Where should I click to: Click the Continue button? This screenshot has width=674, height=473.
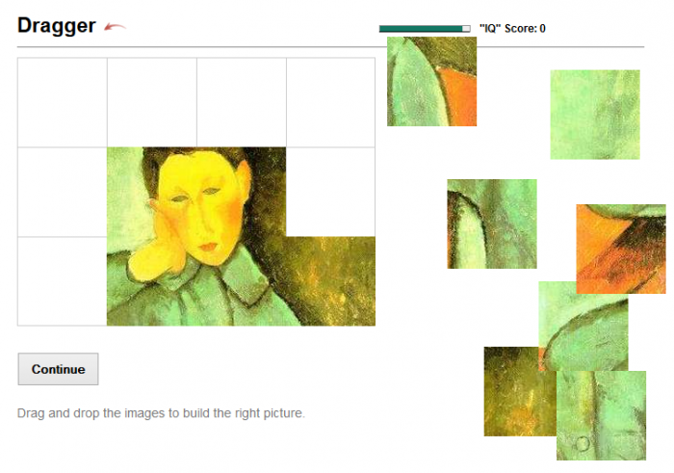tap(58, 369)
